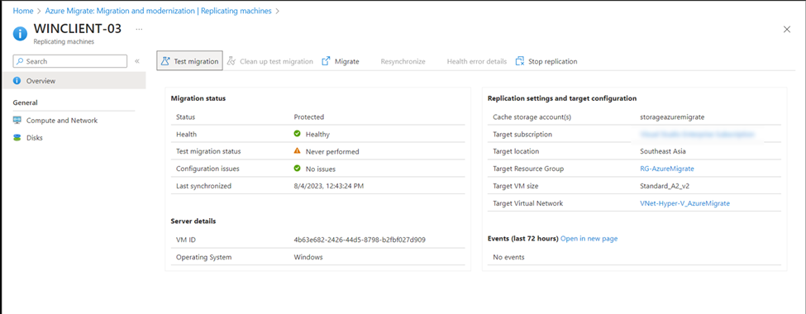Click the Migrate arrow icon
Screen dimensions: 806x314
[x=326, y=61]
